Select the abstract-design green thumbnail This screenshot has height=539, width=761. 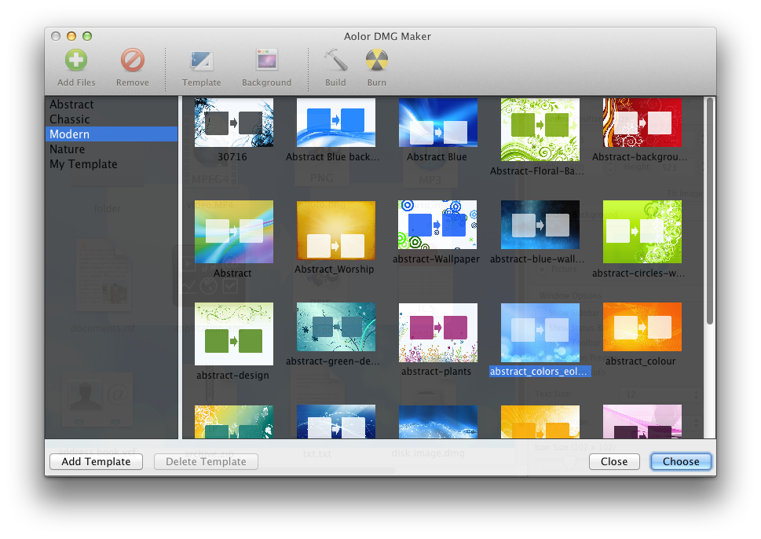tap(233, 333)
